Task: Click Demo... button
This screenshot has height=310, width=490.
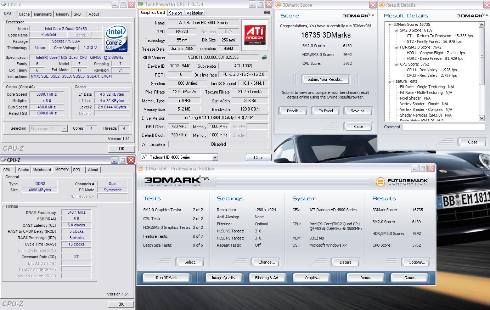Action: pyautogui.click(x=367, y=278)
